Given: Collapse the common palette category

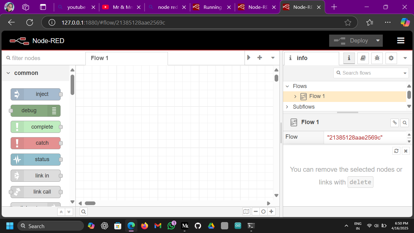Looking at the screenshot, I should [x=35, y=73].
